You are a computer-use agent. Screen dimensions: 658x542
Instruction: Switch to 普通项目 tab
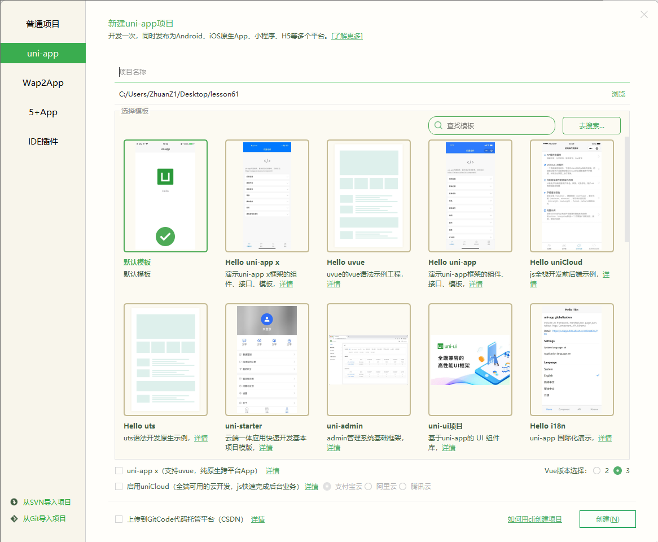[43, 24]
